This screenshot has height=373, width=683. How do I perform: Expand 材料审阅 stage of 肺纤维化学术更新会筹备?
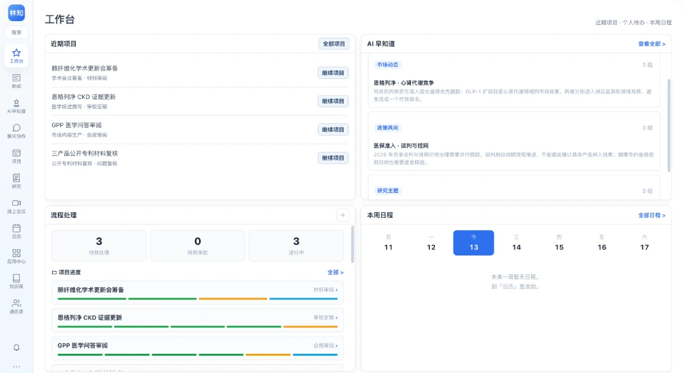[x=325, y=290]
